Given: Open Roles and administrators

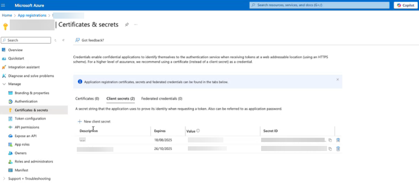Looking at the screenshot, I should pos(34,161).
